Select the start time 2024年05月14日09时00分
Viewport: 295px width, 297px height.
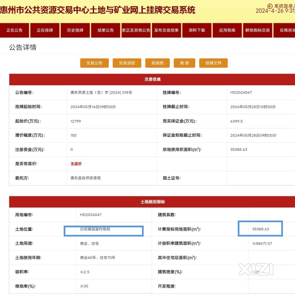point(93,107)
